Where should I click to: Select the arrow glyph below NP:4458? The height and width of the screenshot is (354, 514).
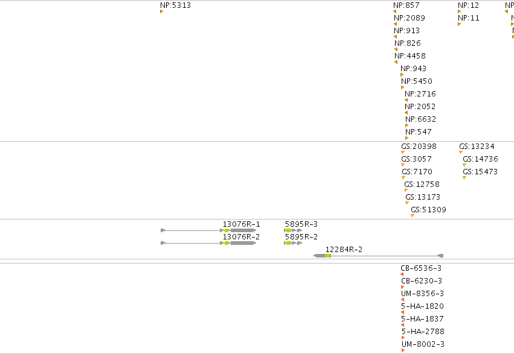[x=396, y=62]
